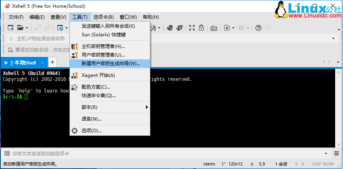Viewport: 343px width, 169px height.
Task: Open the tab list dropdown arrow
Action: pos(339,62)
